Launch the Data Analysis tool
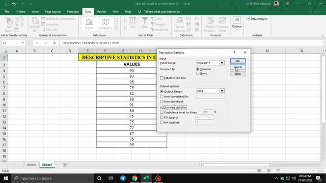The width and height of the screenshot is (326, 183). click(x=257, y=19)
